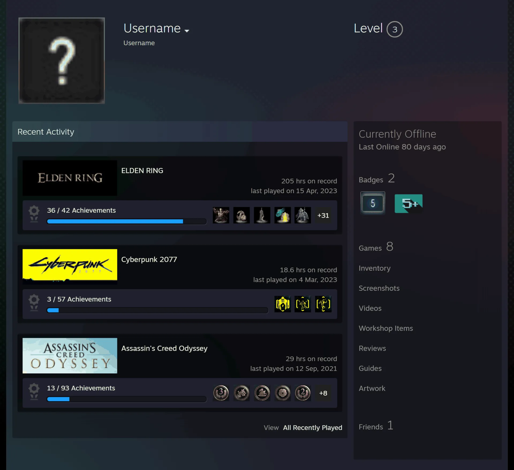Image resolution: width=514 pixels, height=470 pixels.
Task: Click second Cyberpunk achievement icon
Action: 303,304
